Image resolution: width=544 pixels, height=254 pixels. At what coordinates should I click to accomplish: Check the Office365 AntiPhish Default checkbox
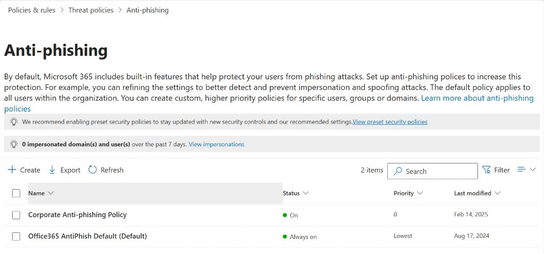point(16,237)
